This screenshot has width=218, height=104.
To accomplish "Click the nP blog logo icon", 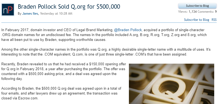I will pyautogui.click(x=8, y=9).
